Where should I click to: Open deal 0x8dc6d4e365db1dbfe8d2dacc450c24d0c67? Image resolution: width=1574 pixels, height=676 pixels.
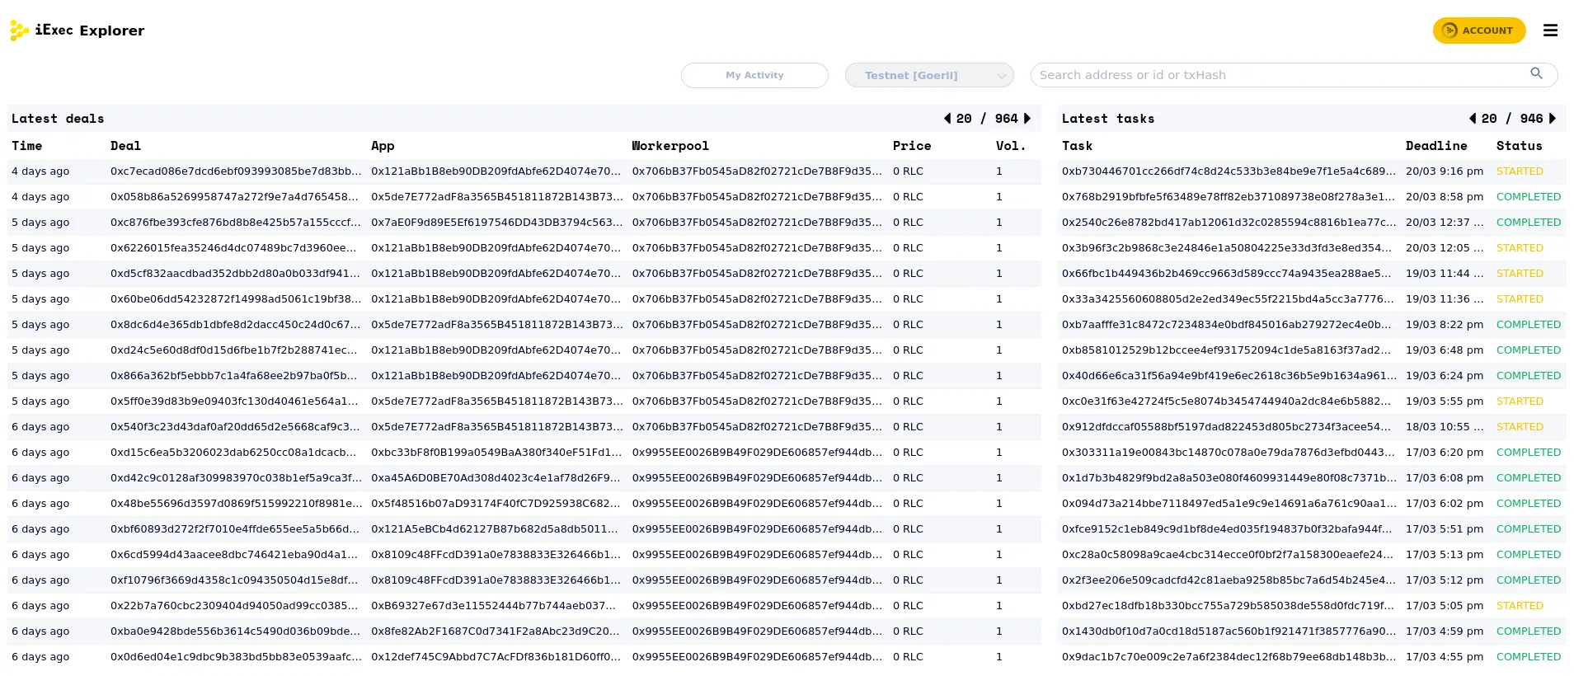pyautogui.click(x=236, y=325)
